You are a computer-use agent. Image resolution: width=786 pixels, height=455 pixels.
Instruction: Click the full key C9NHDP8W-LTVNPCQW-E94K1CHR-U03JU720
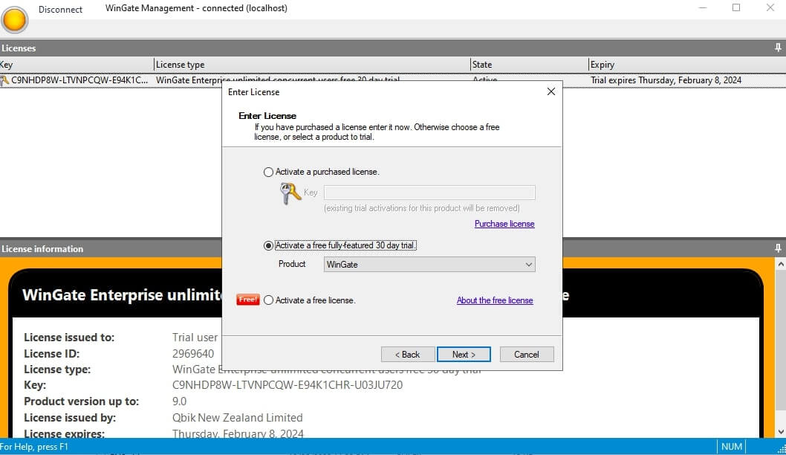click(x=288, y=385)
